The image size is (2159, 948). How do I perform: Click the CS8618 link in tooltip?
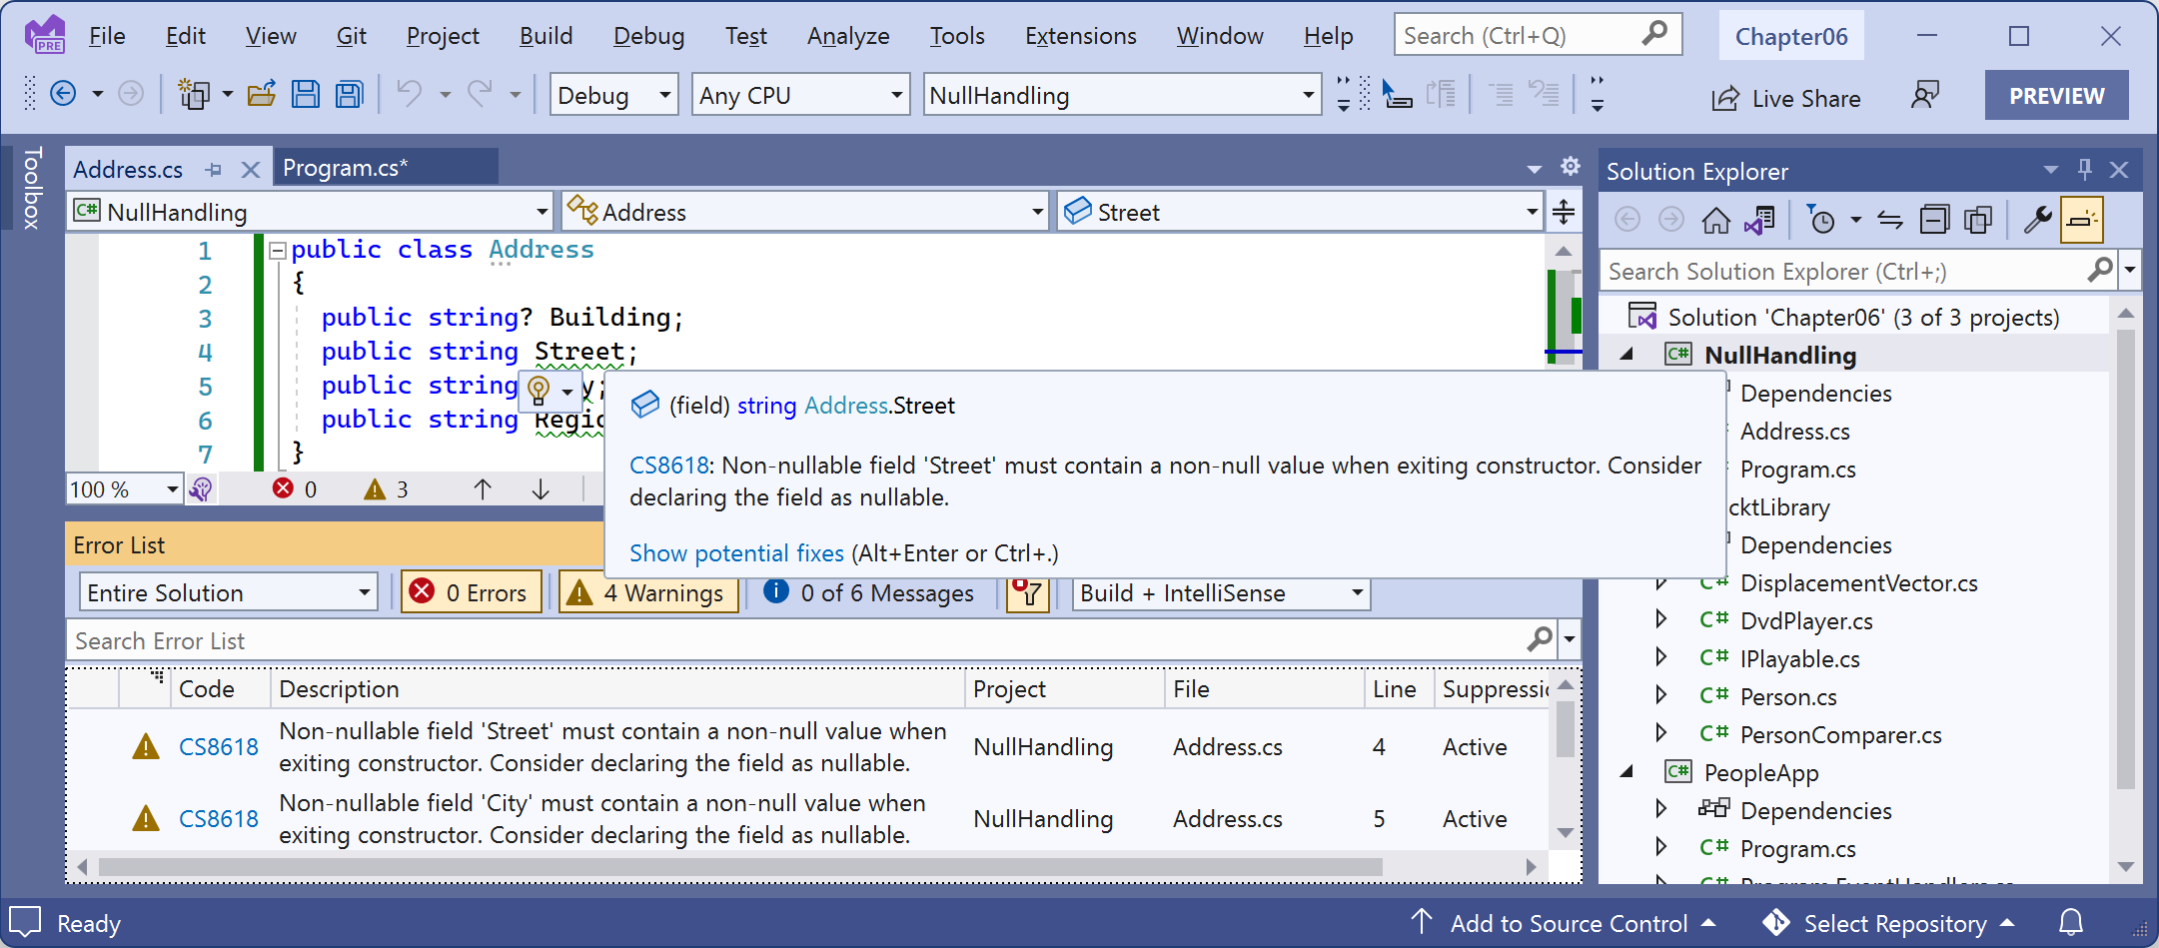click(x=668, y=466)
